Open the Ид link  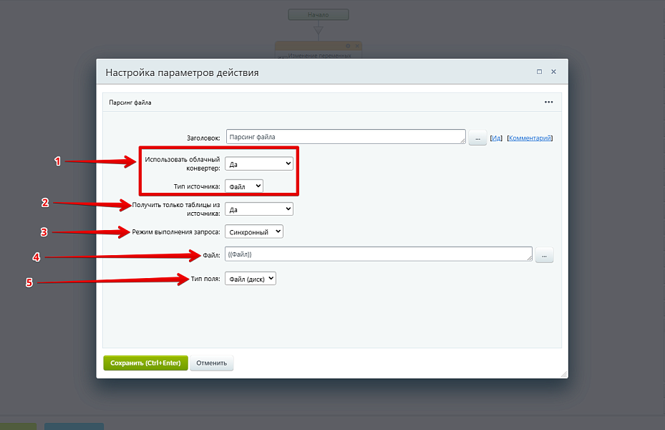(x=496, y=138)
